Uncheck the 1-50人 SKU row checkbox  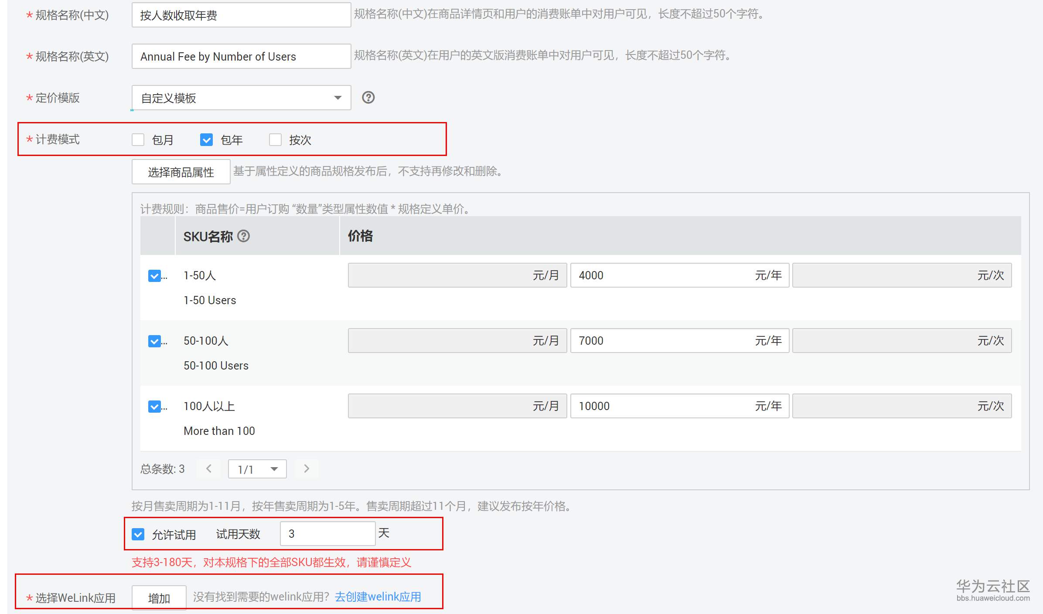(x=154, y=276)
